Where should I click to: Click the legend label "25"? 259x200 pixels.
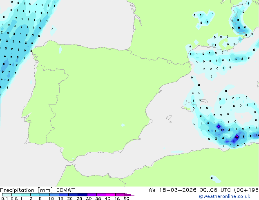click(79, 198)
